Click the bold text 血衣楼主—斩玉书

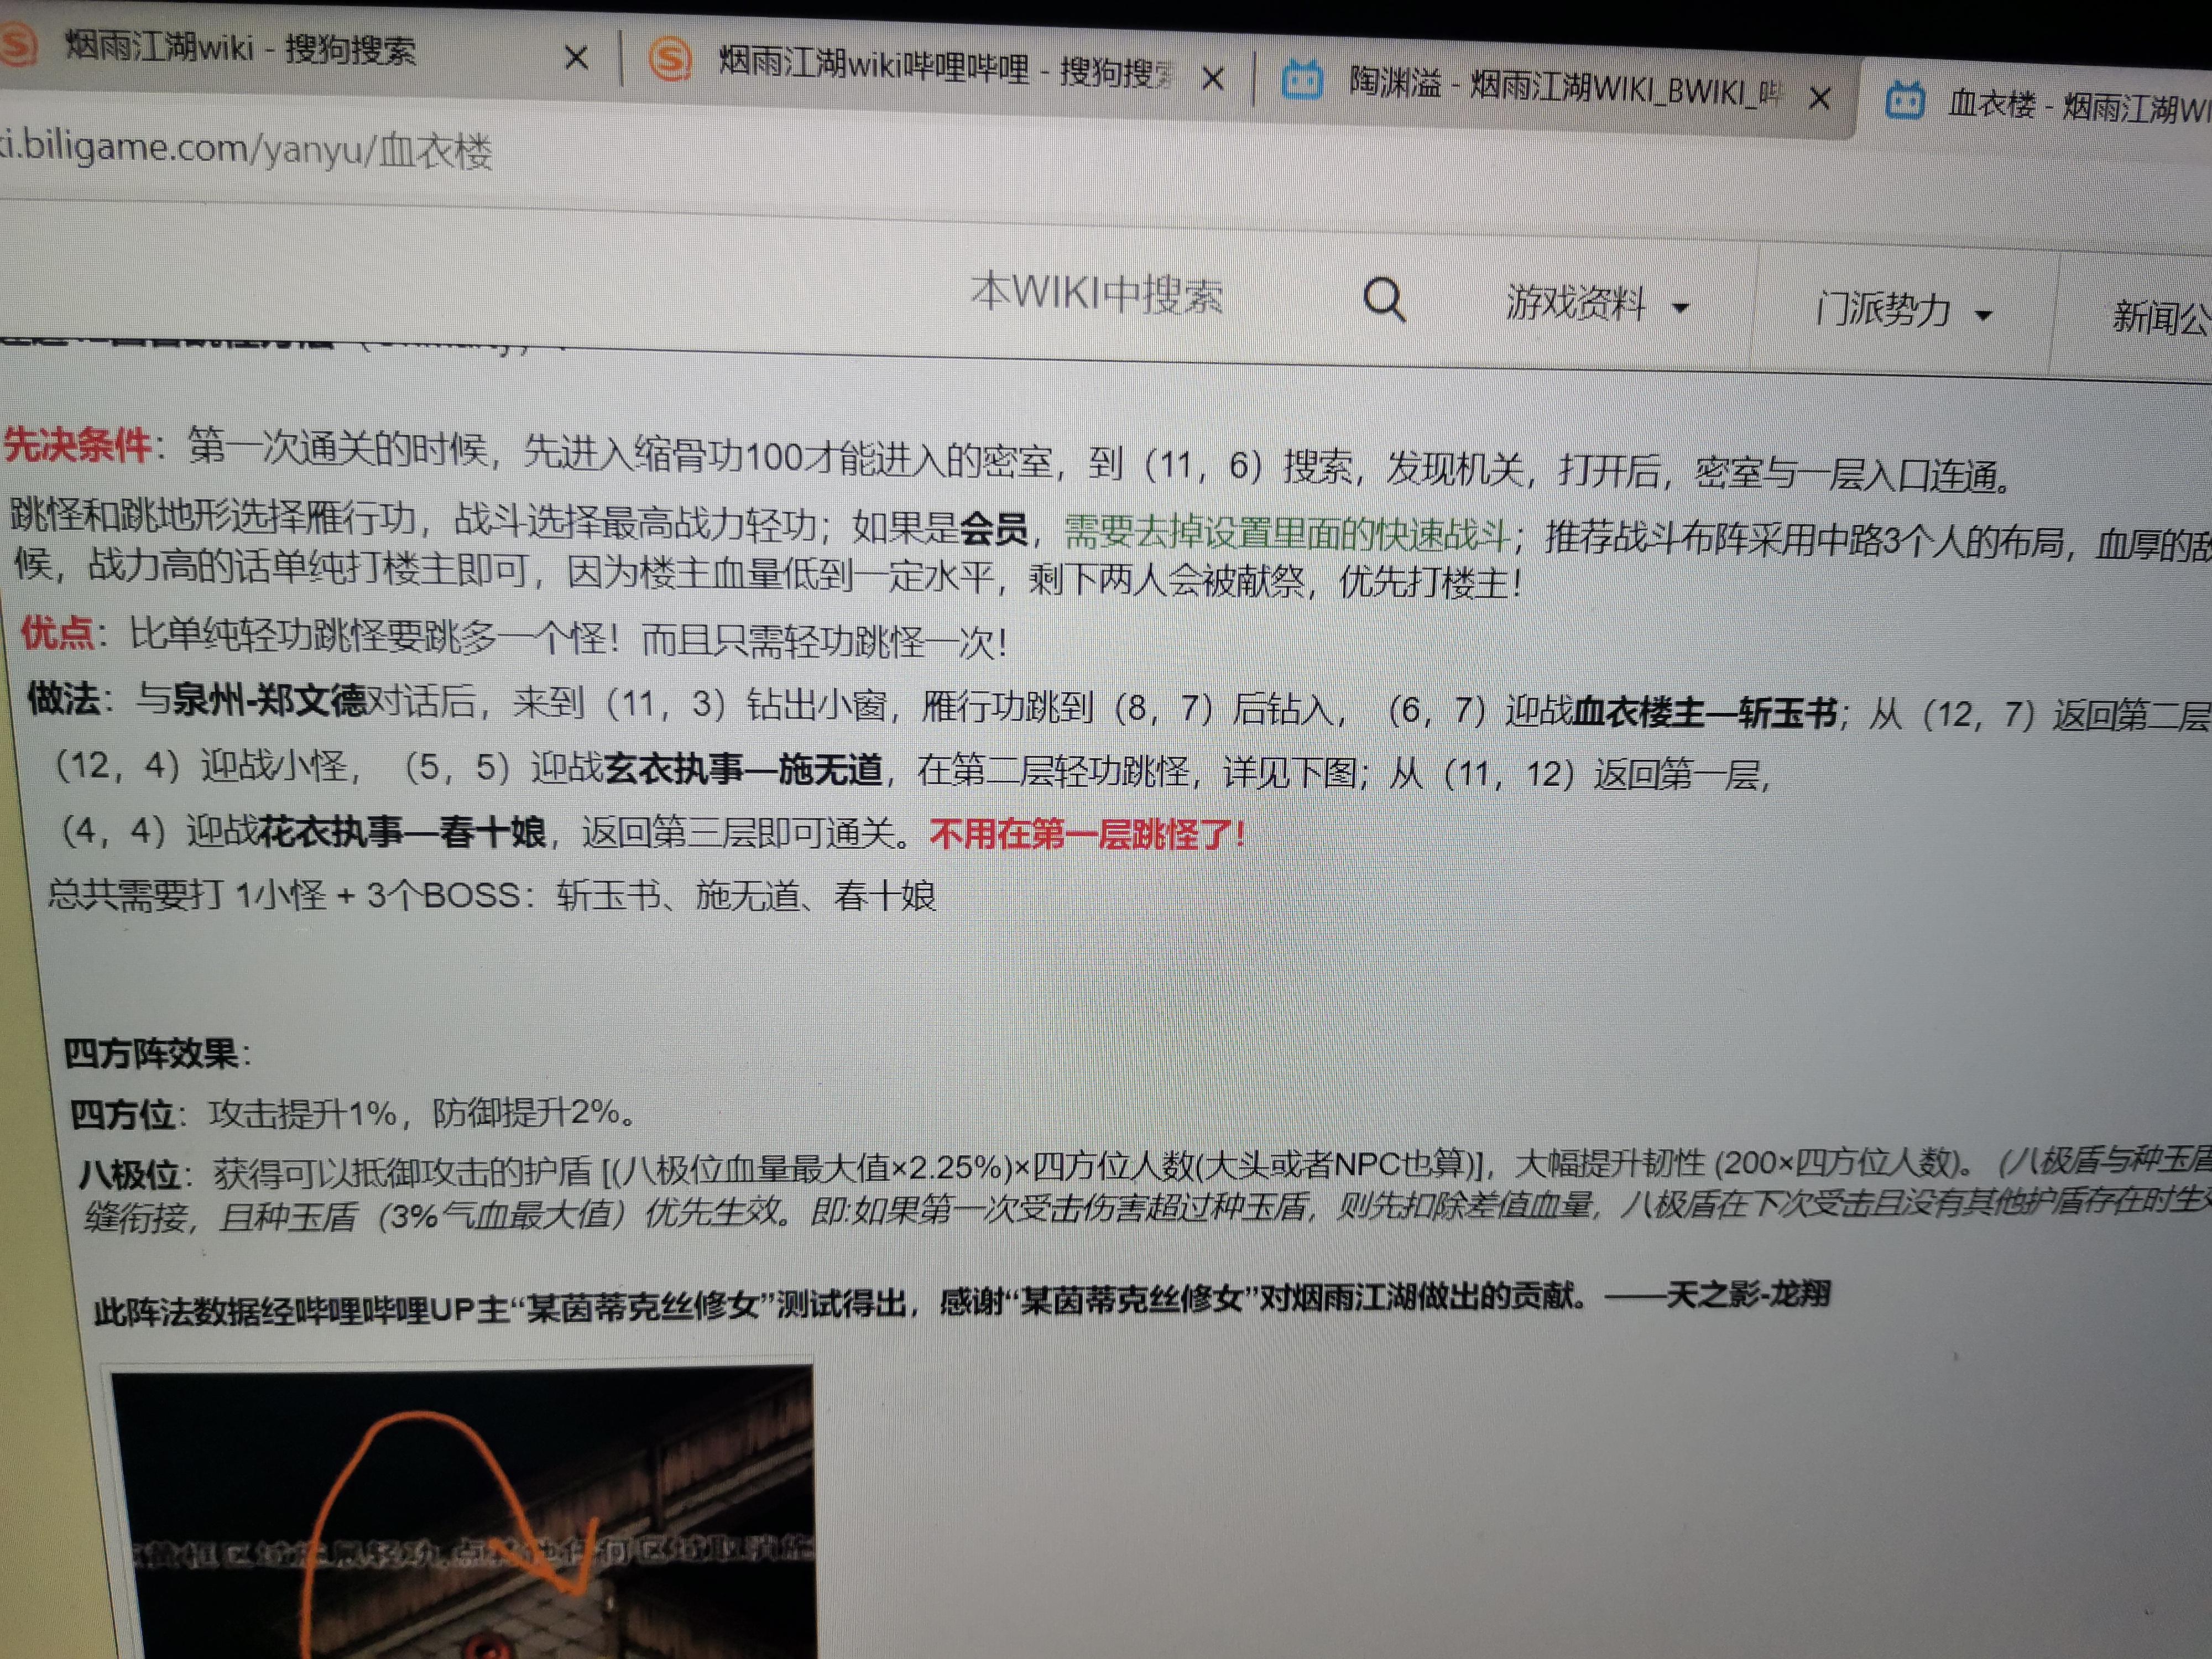click(1705, 713)
